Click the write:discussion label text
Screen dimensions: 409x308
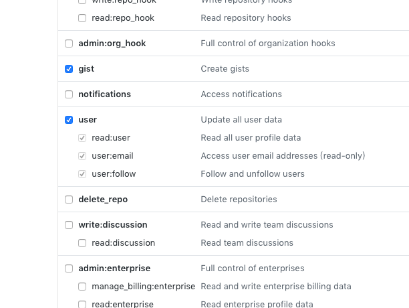pos(112,225)
